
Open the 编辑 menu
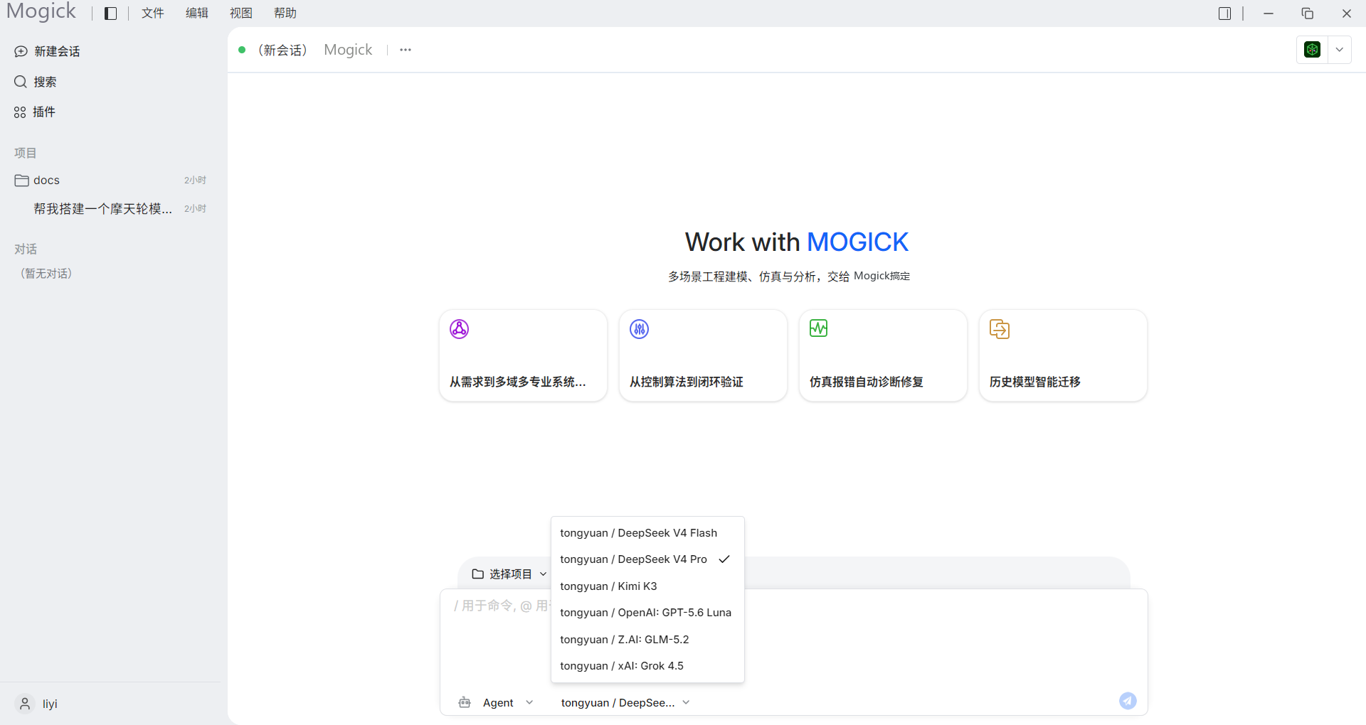click(x=196, y=13)
